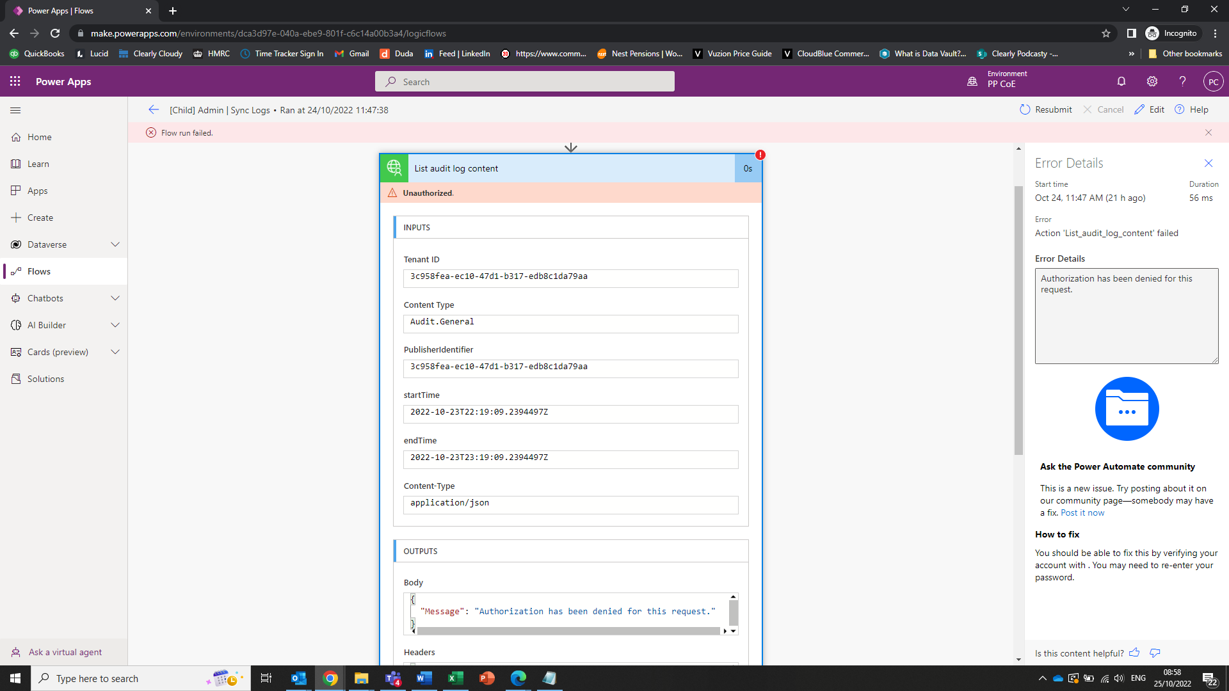Give thumbs down for content helpful

click(x=1155, y=653)
